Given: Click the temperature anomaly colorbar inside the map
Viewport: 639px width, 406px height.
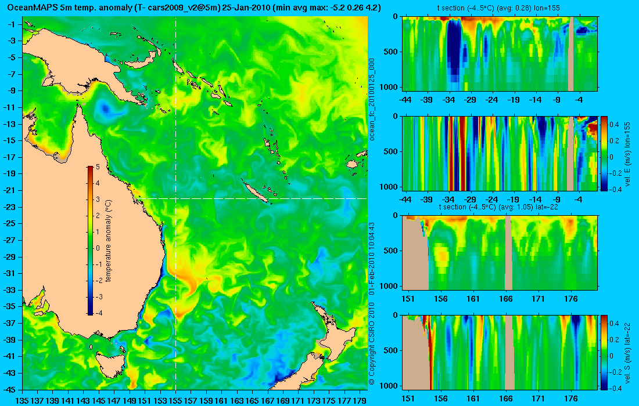Looking at the screenshot, I should (x=90, y=241).
